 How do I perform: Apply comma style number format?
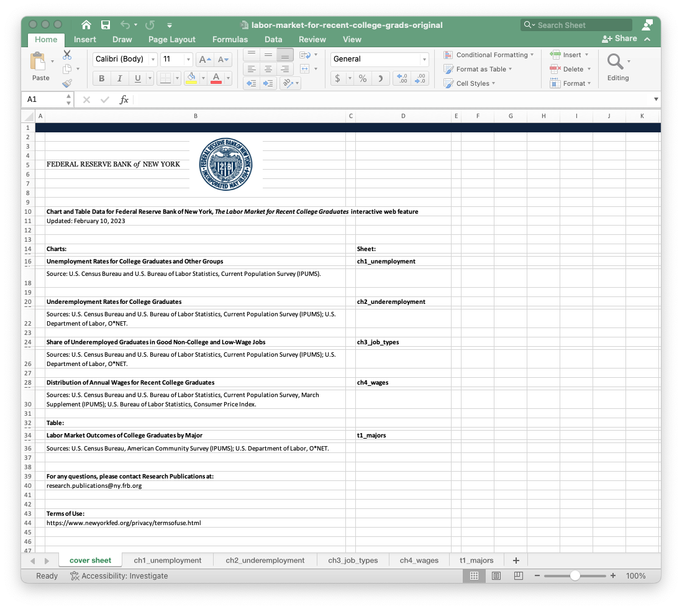(x=381, y=78)
